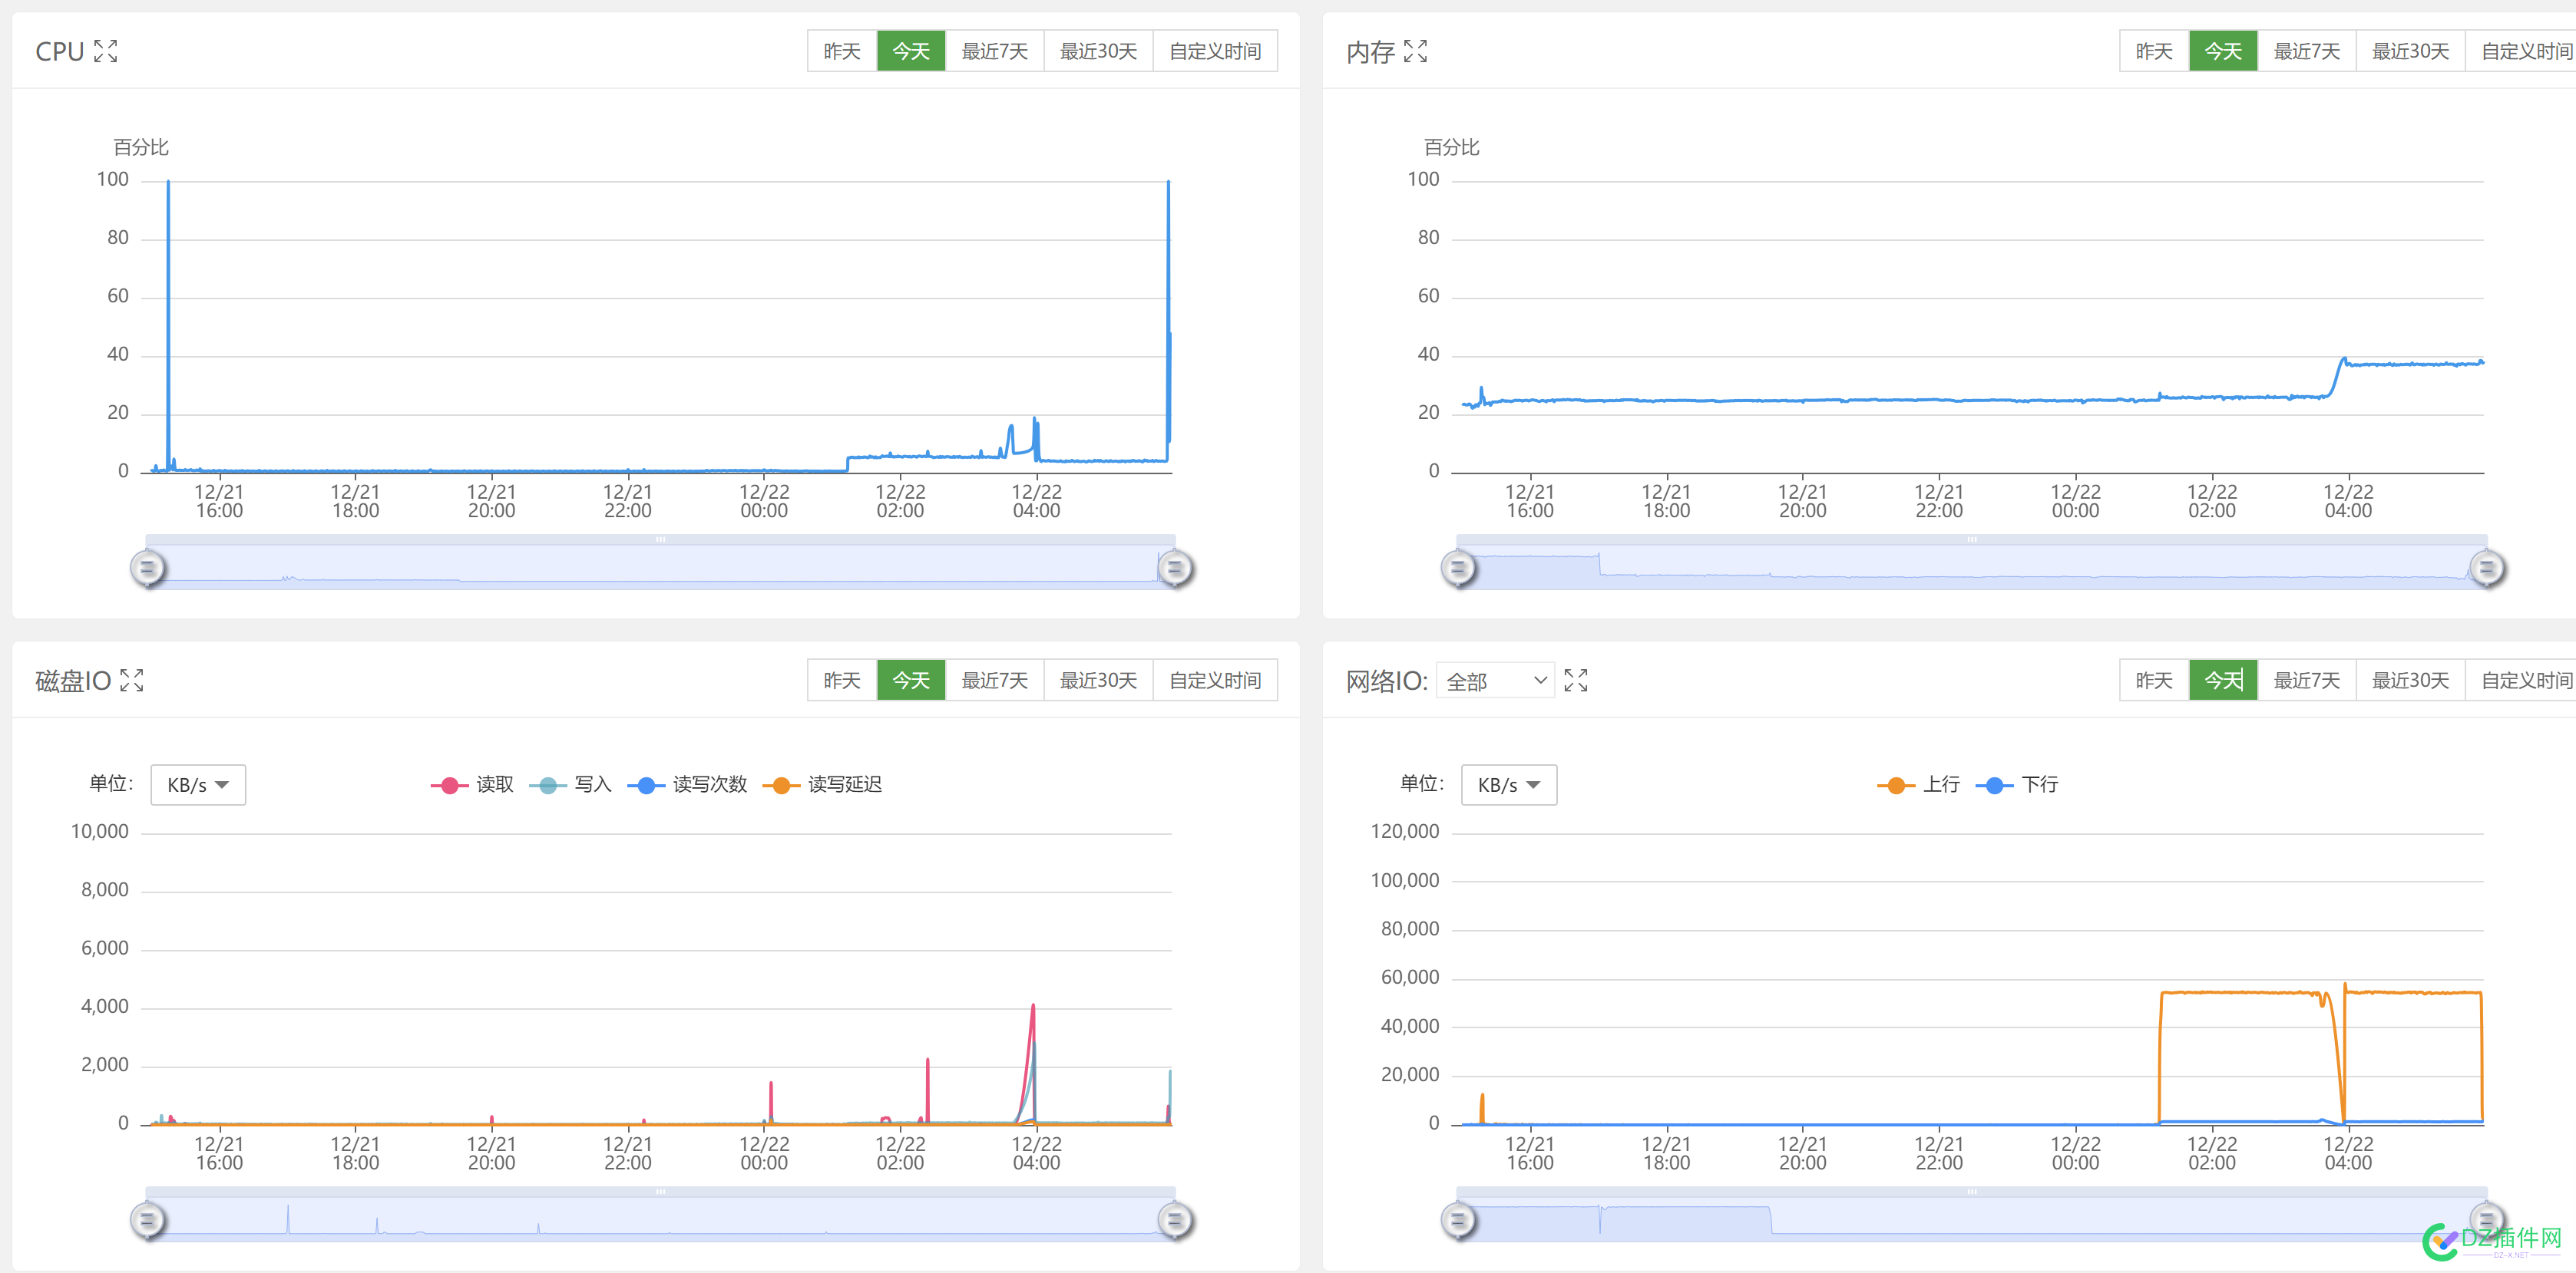This screenshot has height=1273, width=2576.
Task: Click the 内存 百分比 axis label
Action: coord(1452,147)
